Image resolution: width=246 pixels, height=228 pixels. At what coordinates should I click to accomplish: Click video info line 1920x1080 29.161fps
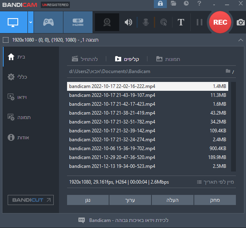pos(119,182)
